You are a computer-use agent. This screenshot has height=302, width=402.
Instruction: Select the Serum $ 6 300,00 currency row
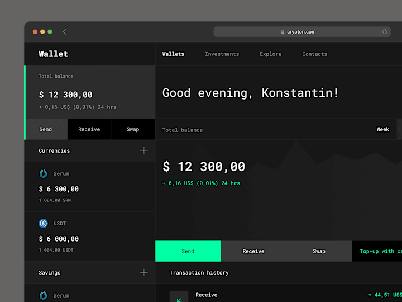[90, 186]
